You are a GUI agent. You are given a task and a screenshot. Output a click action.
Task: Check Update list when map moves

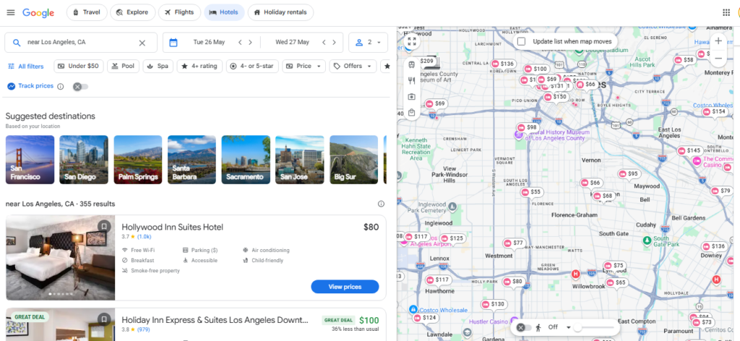pos(521,41)
